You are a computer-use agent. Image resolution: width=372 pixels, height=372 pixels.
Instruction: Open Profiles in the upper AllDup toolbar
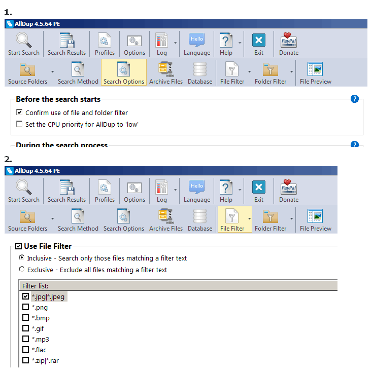(105, 44)
